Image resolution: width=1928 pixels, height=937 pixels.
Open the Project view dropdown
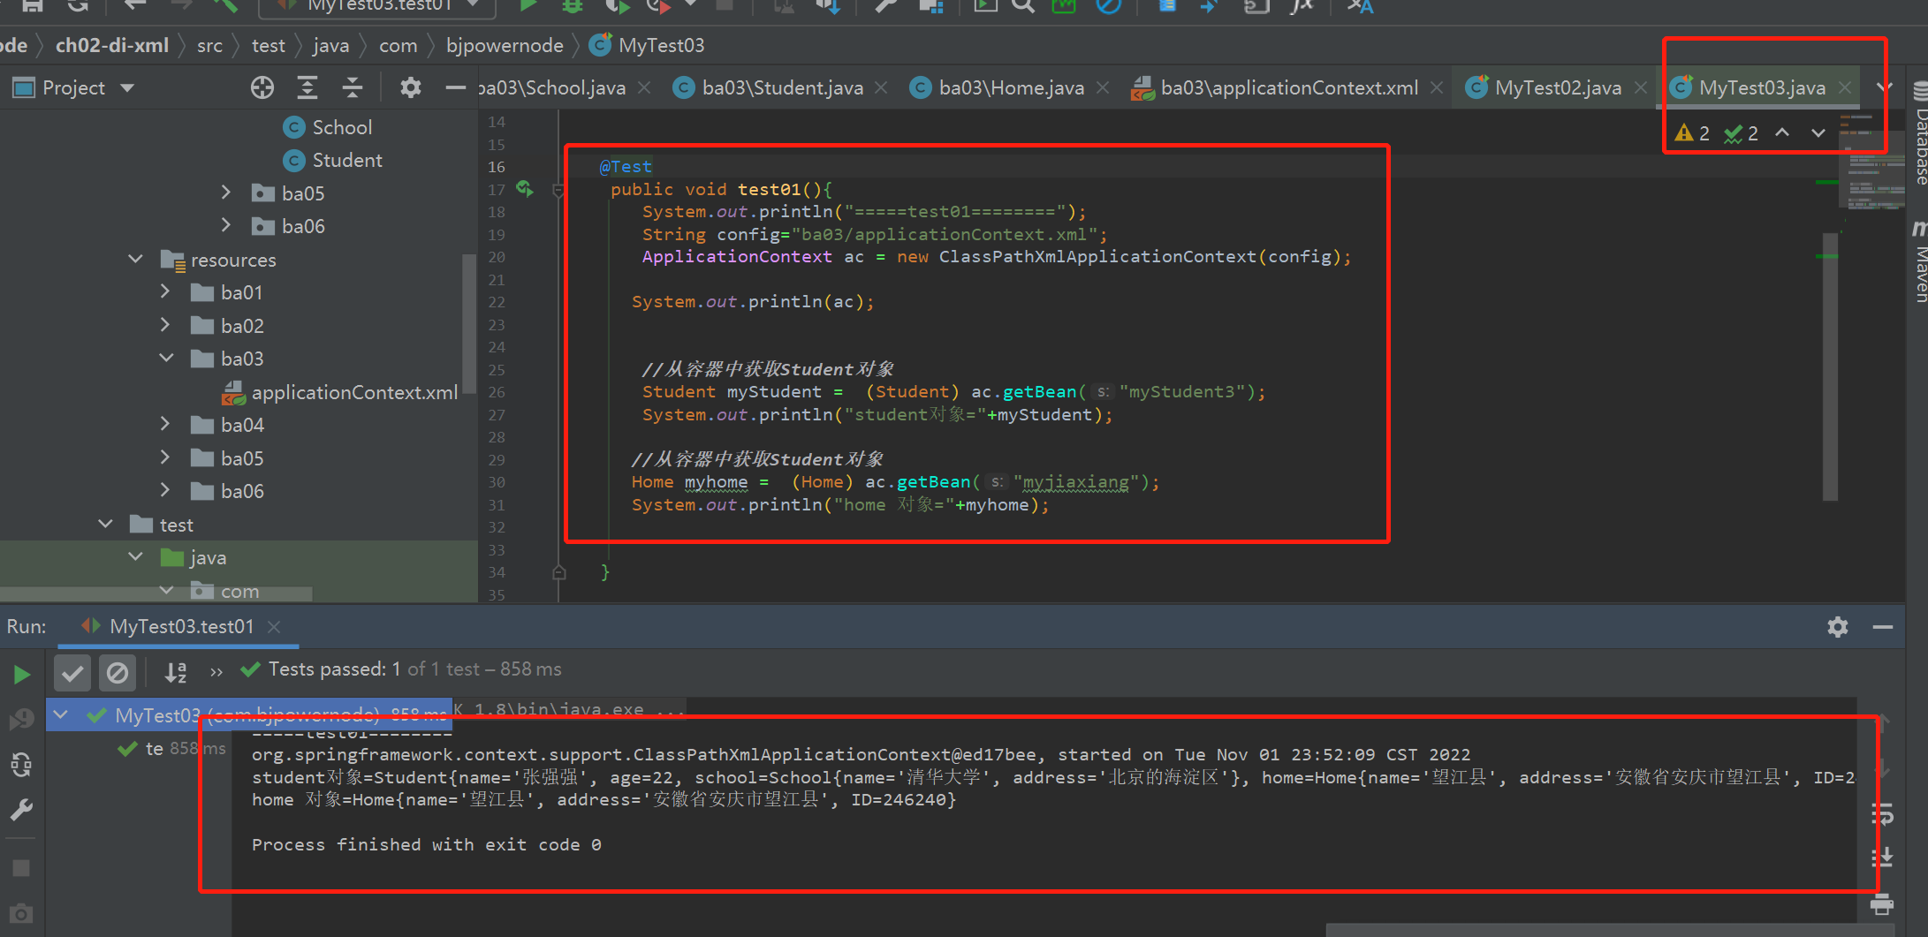pos(127,87)
